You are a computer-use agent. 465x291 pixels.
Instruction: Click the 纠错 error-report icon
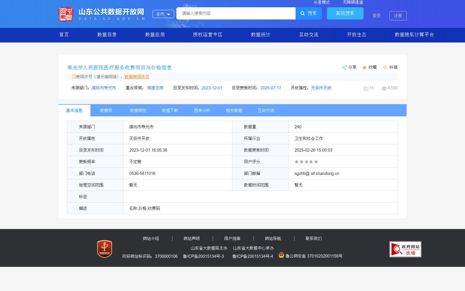click(385, 67)
